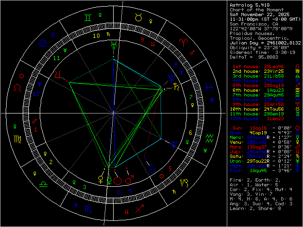Click the Neptune position '29Pis27R'
Viewport: 303px width, 227px height.
258,166
